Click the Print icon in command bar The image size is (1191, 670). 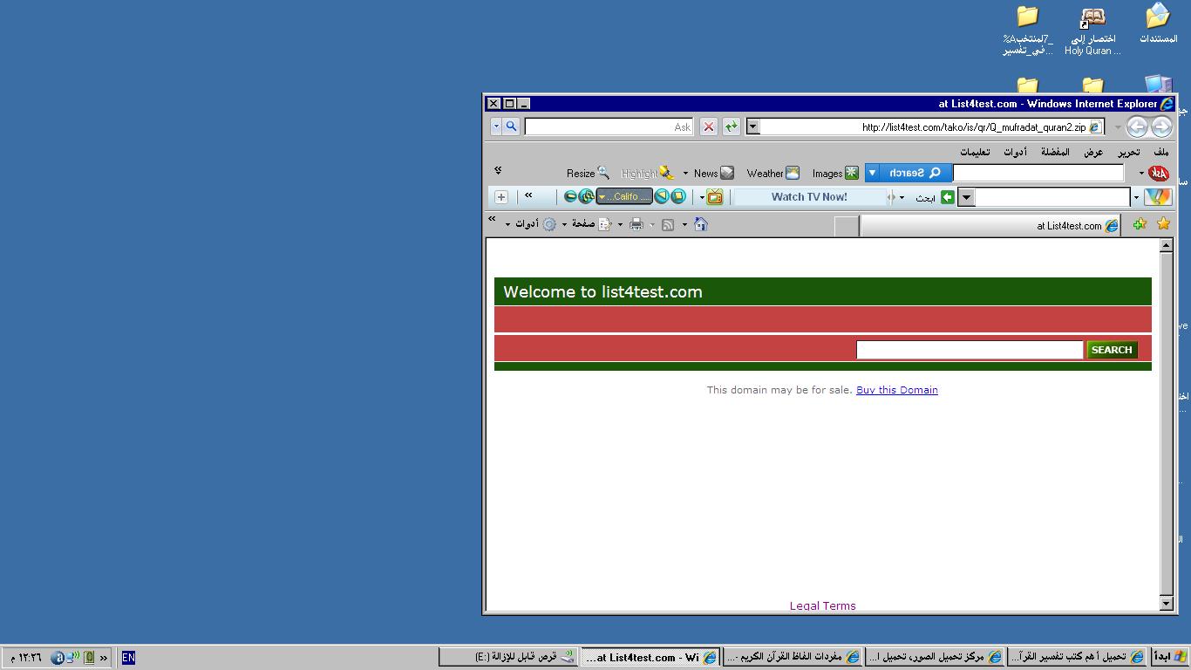[x=636, y=224]
